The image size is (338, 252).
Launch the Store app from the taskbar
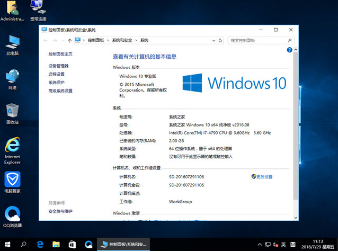coord(72,245)
